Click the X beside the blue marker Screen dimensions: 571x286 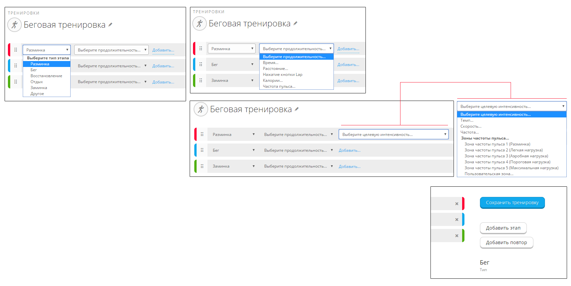(x=457, y=220)
